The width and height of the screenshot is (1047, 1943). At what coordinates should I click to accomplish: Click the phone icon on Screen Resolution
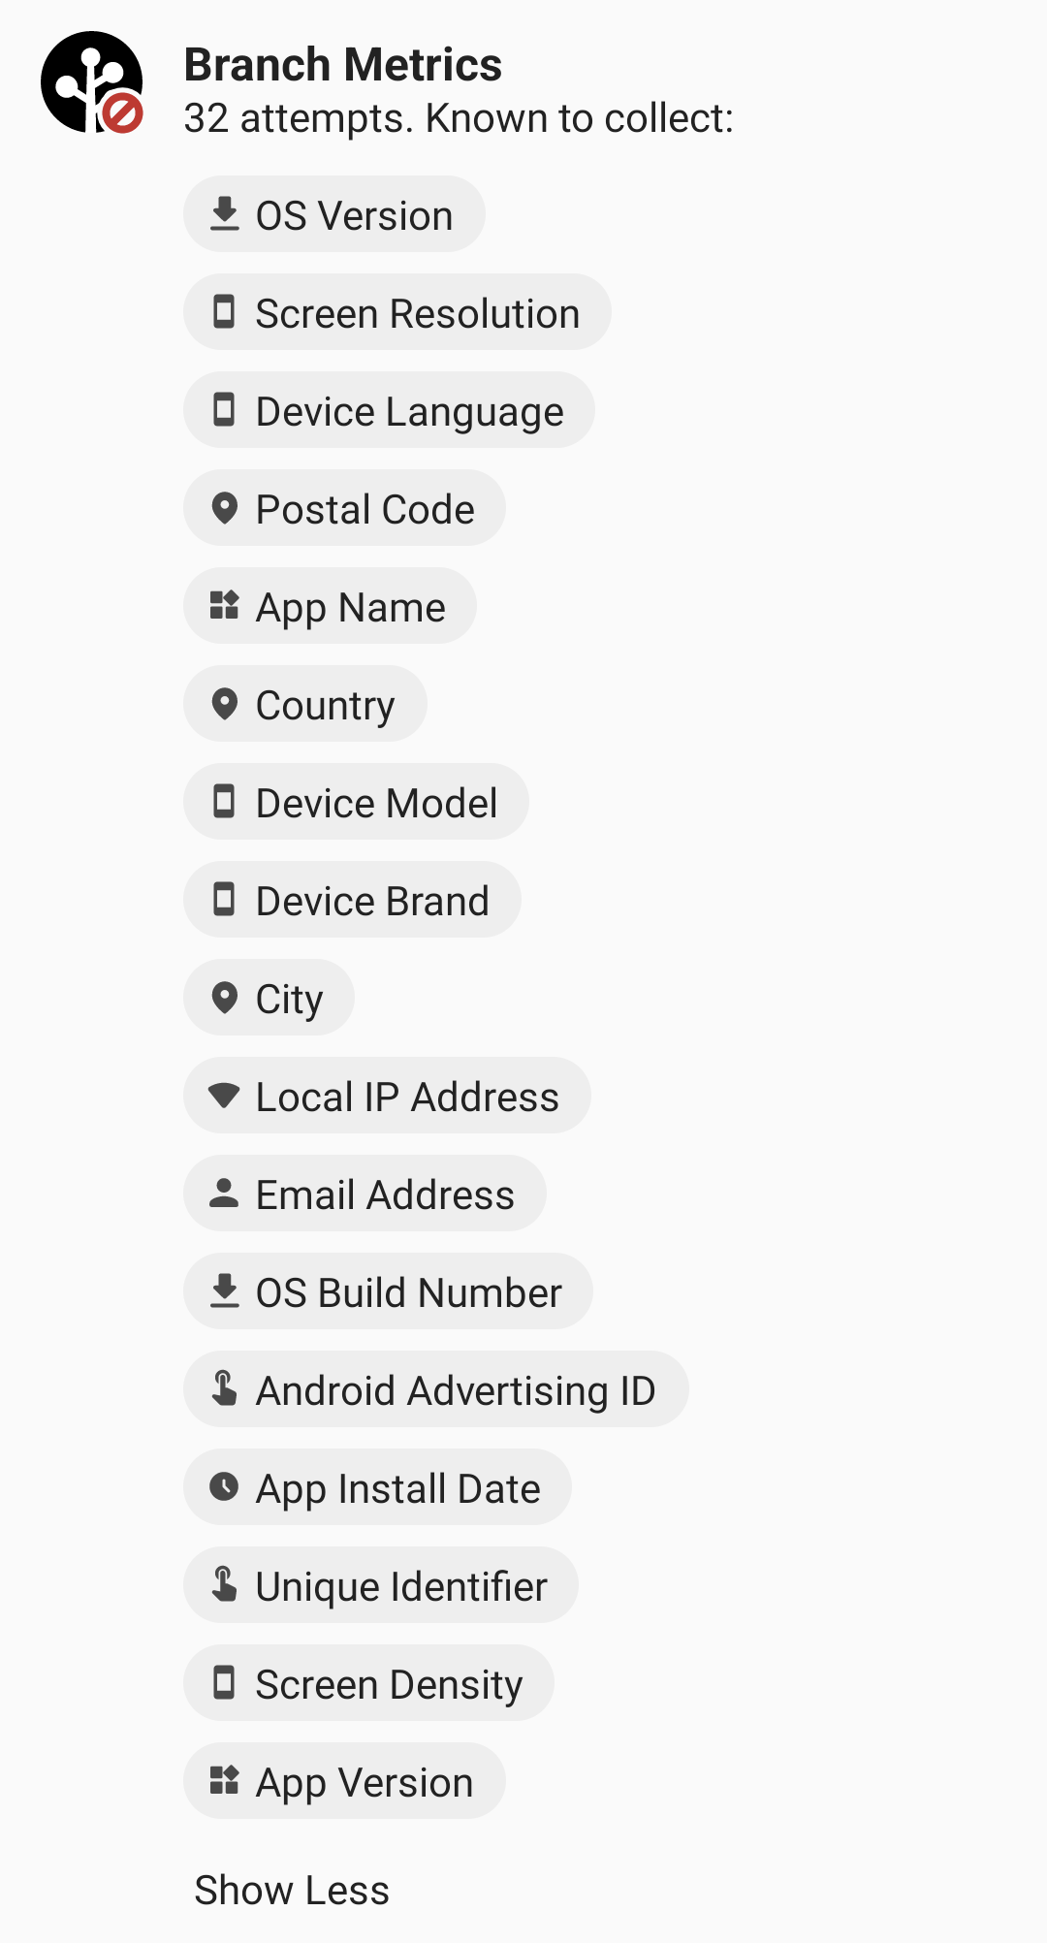point(224,312)
